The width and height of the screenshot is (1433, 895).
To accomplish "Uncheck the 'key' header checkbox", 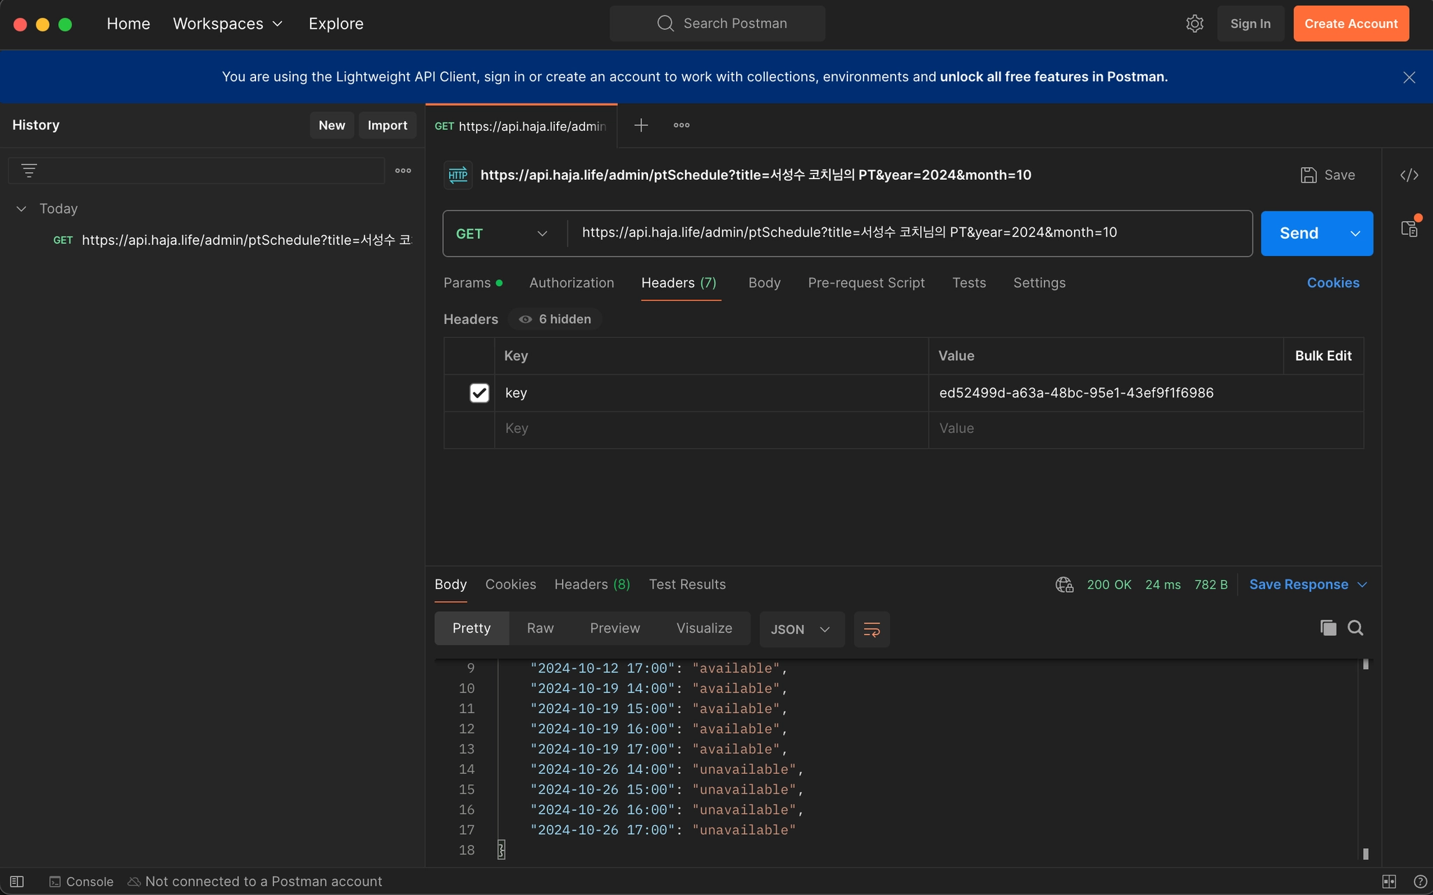I will (x=479, y=393).
